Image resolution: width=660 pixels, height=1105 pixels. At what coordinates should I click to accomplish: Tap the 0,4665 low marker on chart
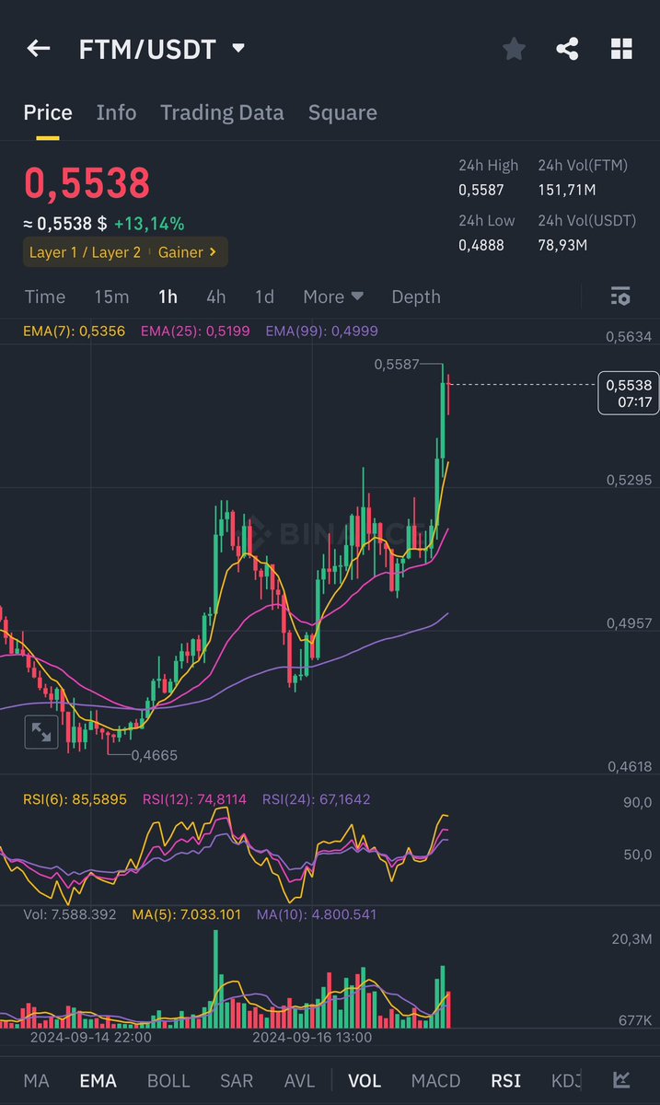(155, 755)
